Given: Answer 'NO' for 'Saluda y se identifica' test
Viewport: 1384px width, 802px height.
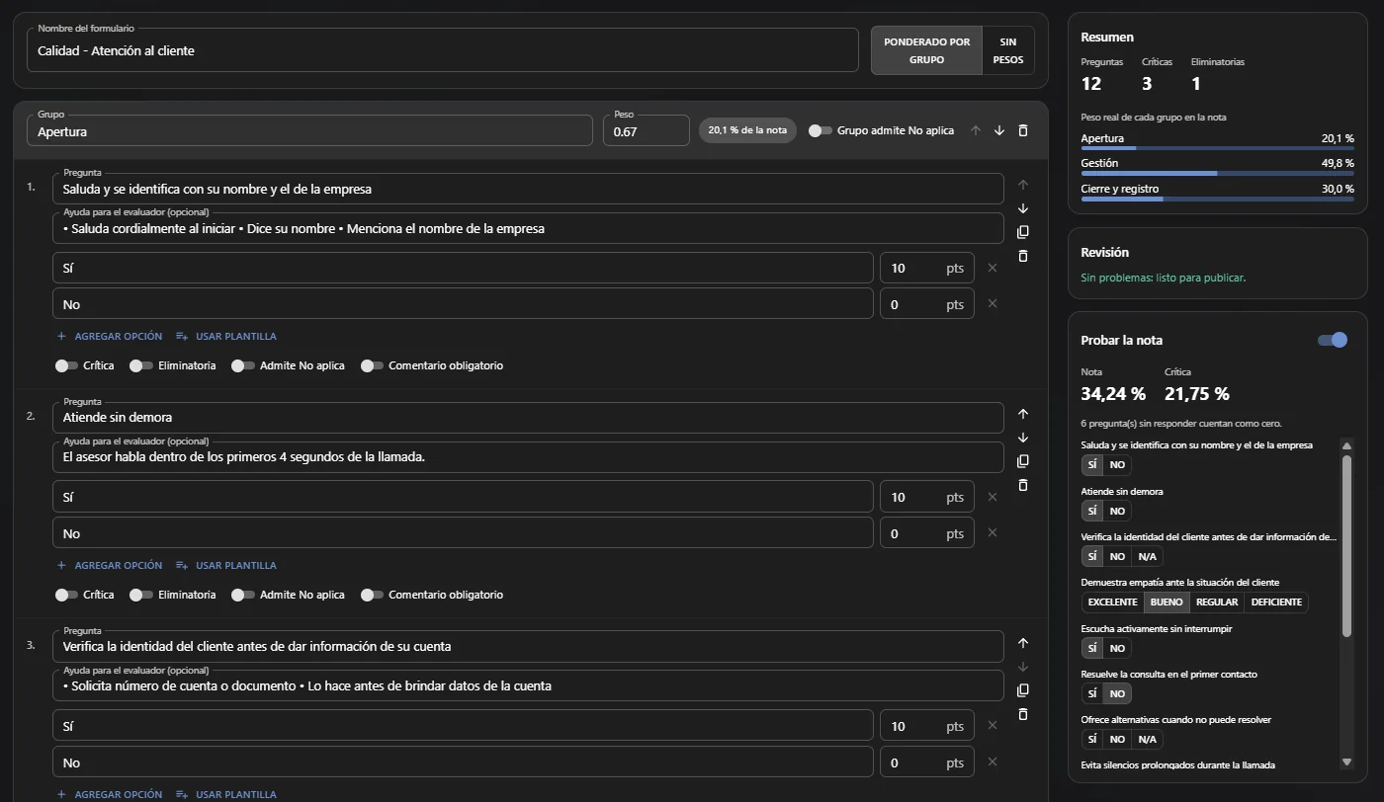Looking at the screenshot, I should click(x=1117, y=465).
